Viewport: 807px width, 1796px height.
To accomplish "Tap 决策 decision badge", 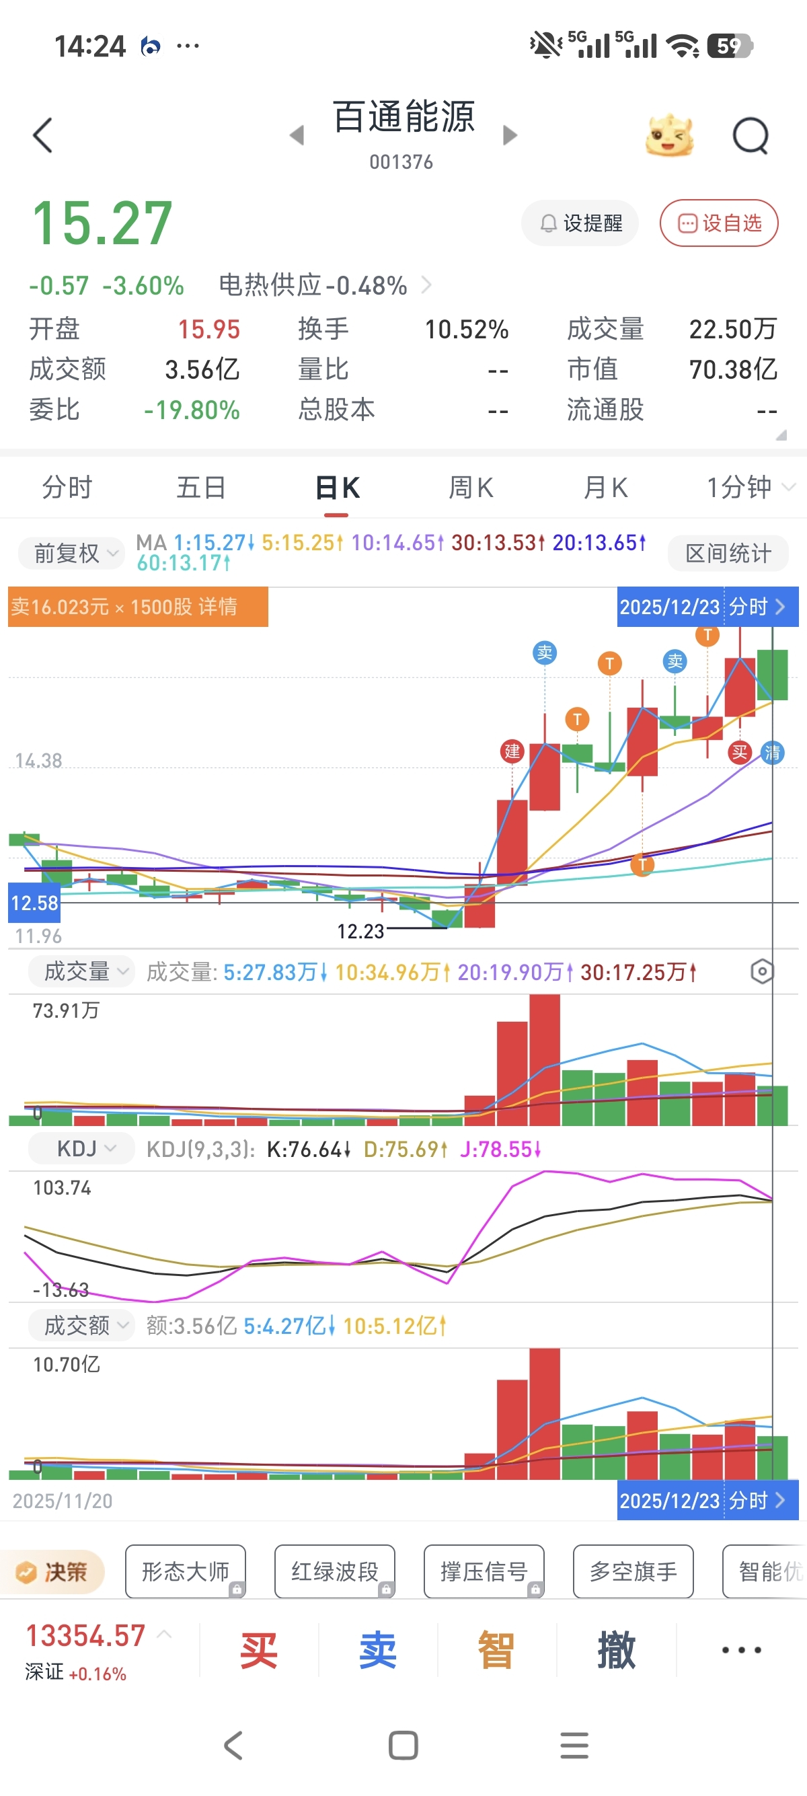I will tap(53, 1571).
